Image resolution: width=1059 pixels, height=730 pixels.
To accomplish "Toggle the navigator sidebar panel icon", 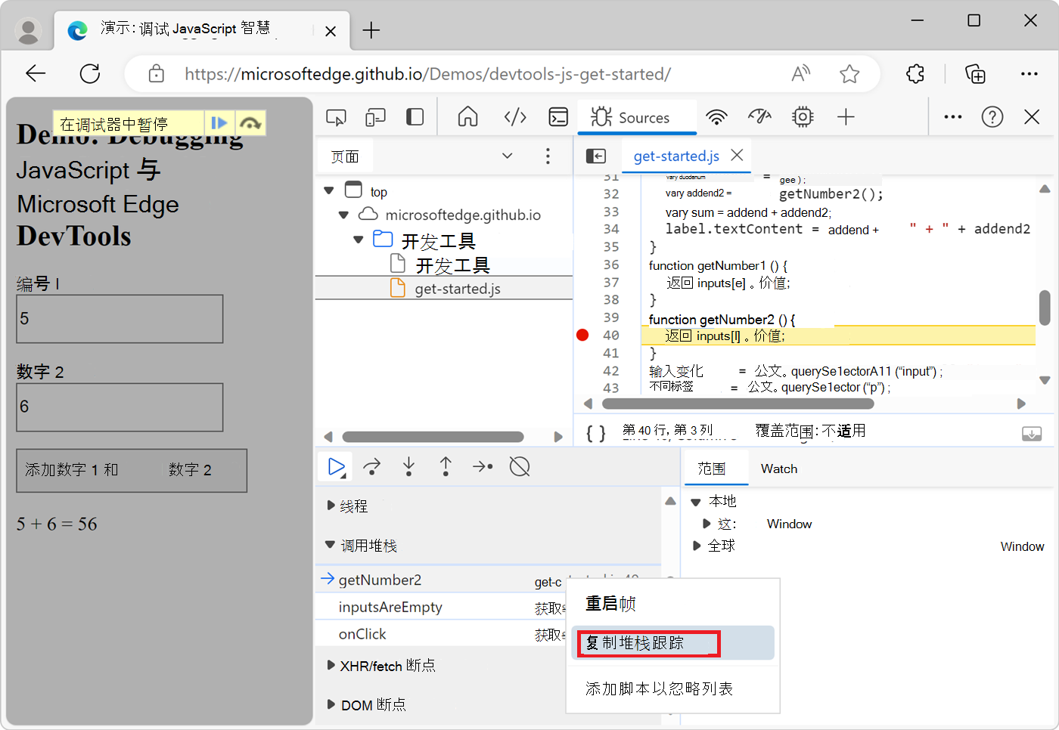I will click(x=596, y=156).
